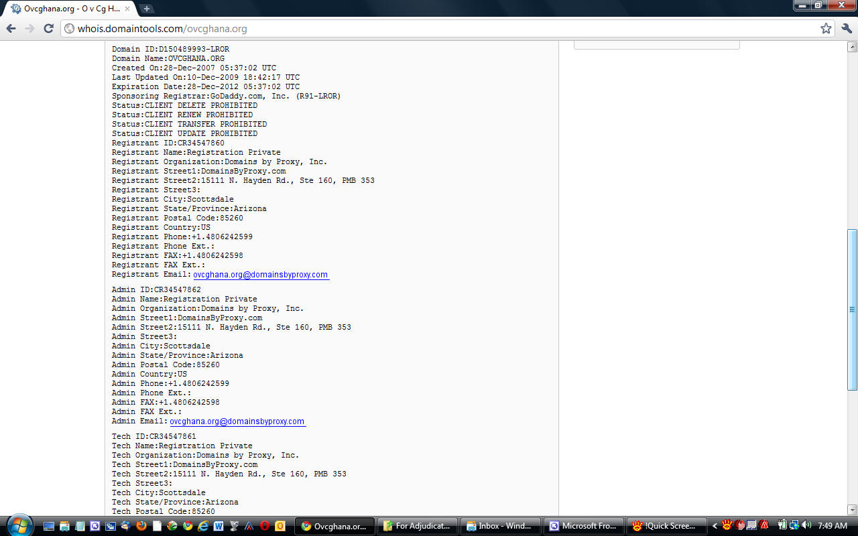Click the vertical scrollbar thumb
The width and height of the screenshot is (858, 536).
(x=853, y=310)
